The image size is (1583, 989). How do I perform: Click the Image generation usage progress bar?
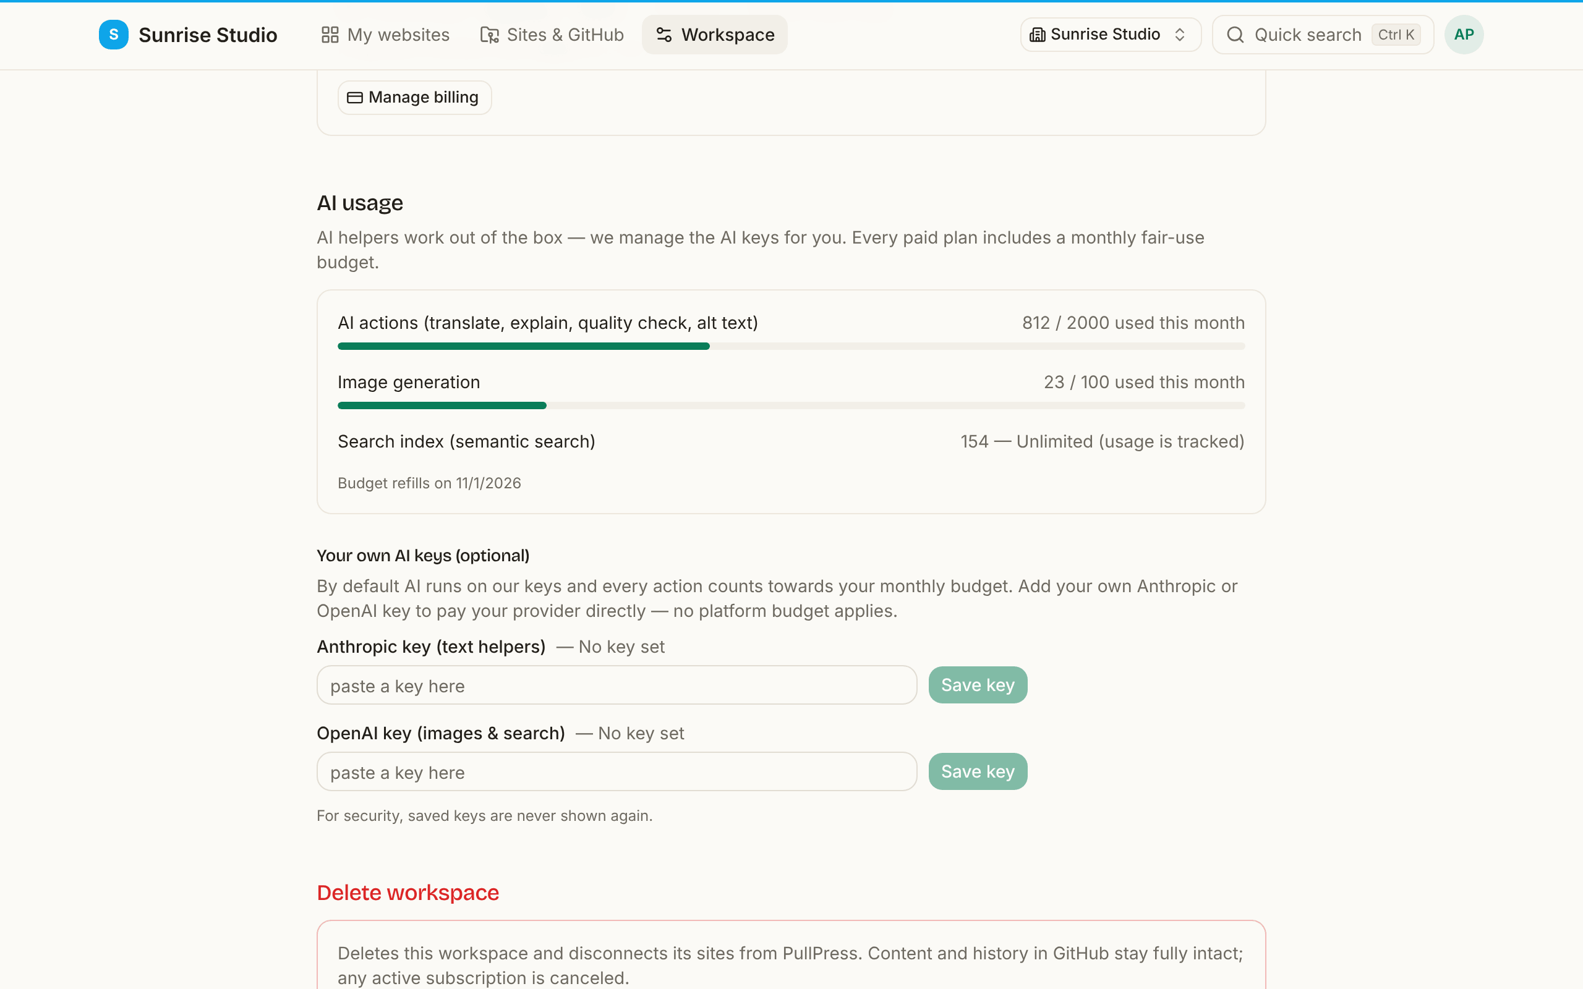coord(791,405)
